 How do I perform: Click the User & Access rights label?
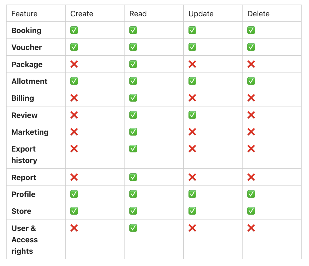tap(24, 239)
